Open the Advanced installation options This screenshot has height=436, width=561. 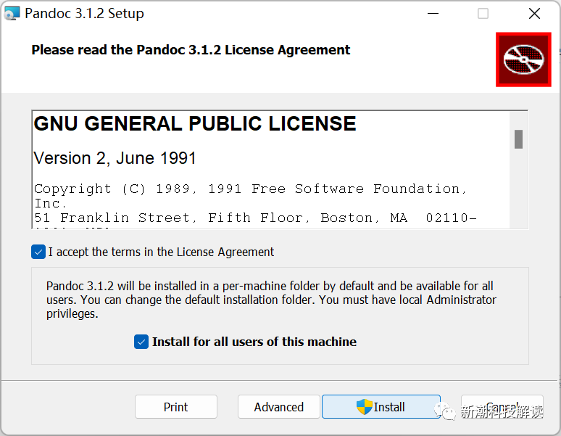click(x=278, y=407)
